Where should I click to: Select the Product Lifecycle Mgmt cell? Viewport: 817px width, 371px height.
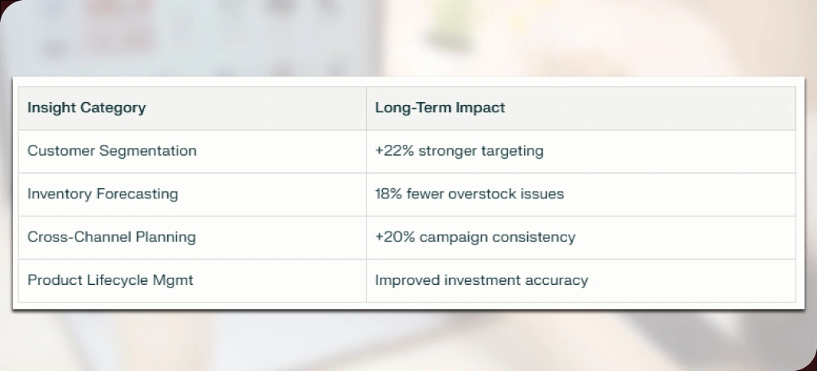[110, 279]
